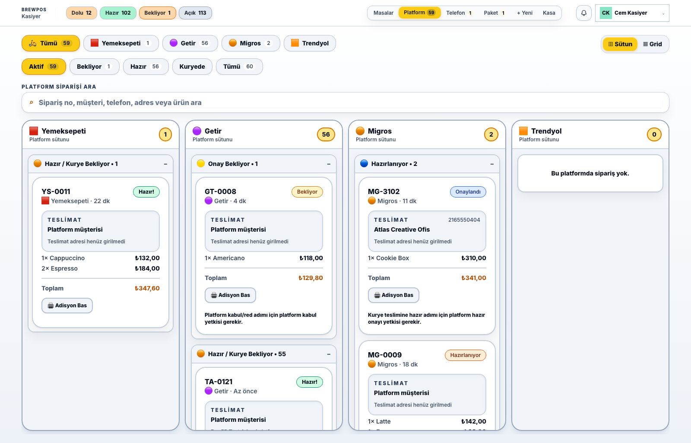Show all platforms with Tümü 59 chip
The image size is (691, 443).
coord(51,43)
